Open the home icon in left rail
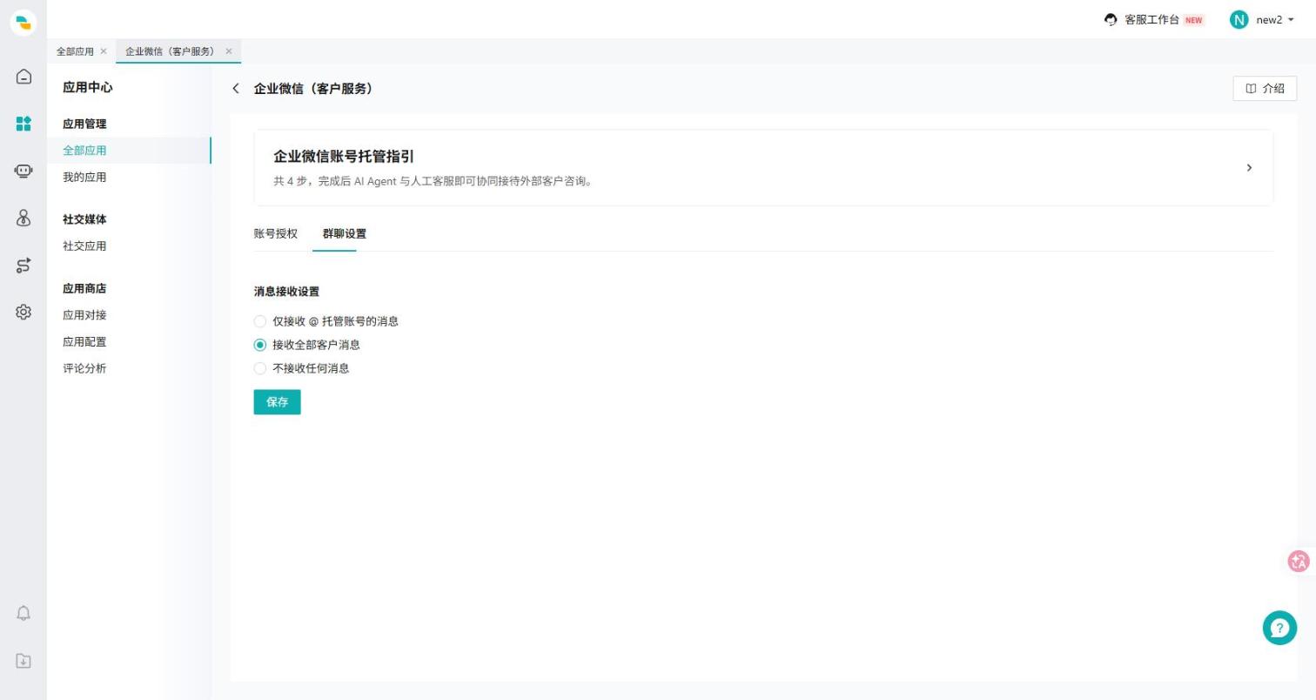Viewport: 1316px width, 700px height. (23, 77)
